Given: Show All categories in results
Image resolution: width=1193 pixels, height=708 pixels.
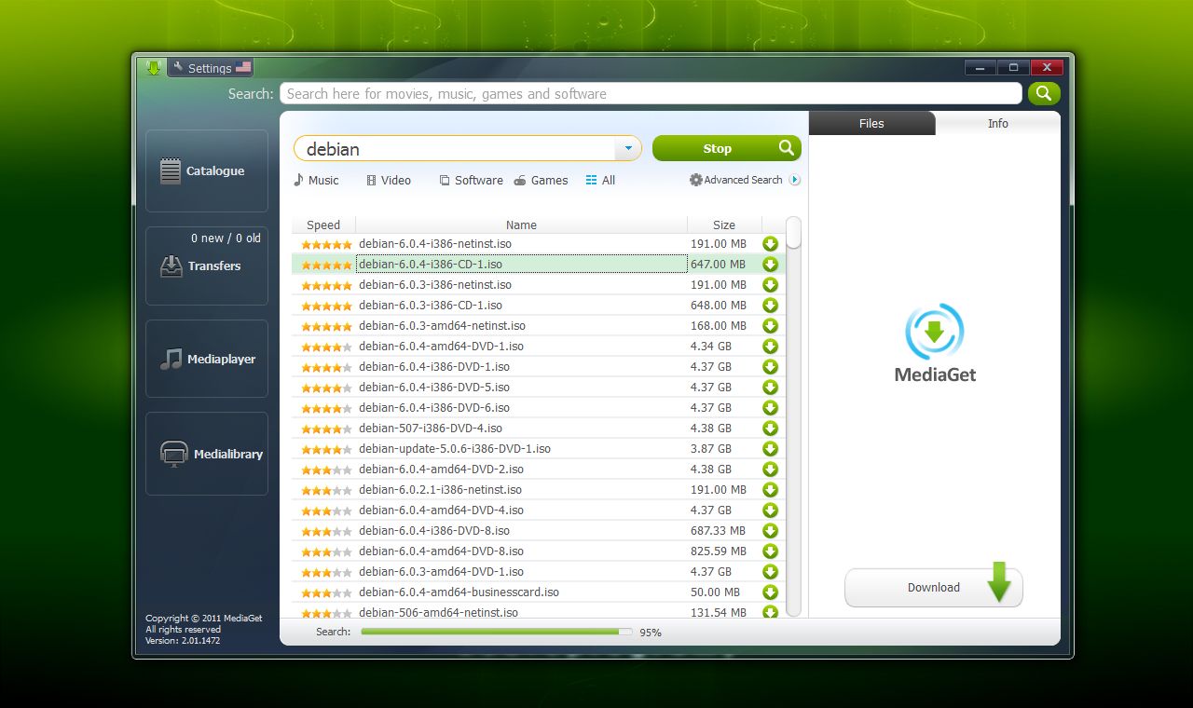Looking at the screenshot, I should (600, 180).
